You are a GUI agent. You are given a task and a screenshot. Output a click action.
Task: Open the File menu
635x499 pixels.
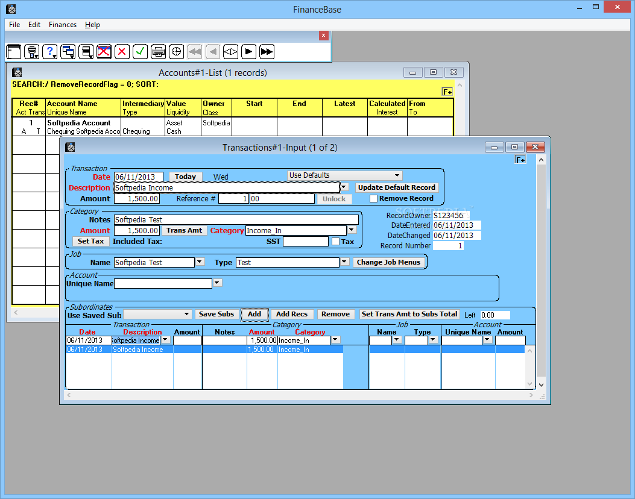14,25
